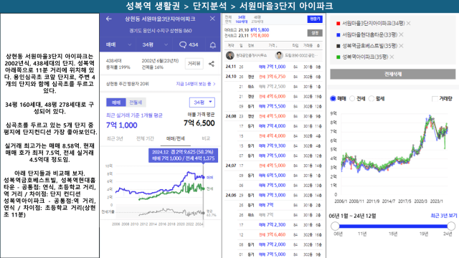459x258 pixels.
Task: Remove 성복역금호베스트빌(35평) with X icon
Action: point(401,46)
